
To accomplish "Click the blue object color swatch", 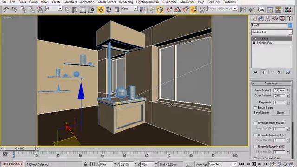I will pyautogui.click(x=290, y=26).
